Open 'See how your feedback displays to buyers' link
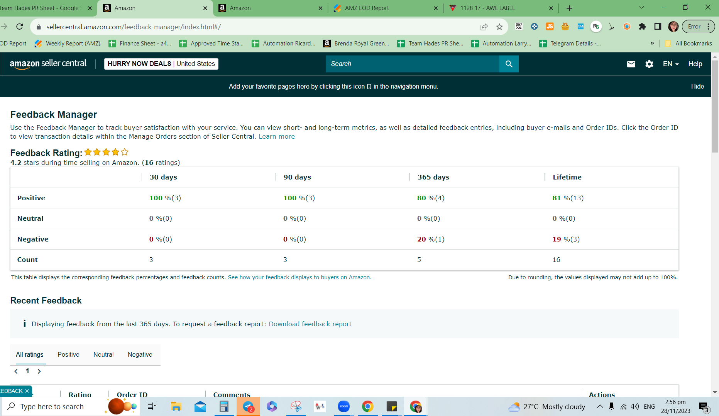719x416 pixels. pos(299,277)
